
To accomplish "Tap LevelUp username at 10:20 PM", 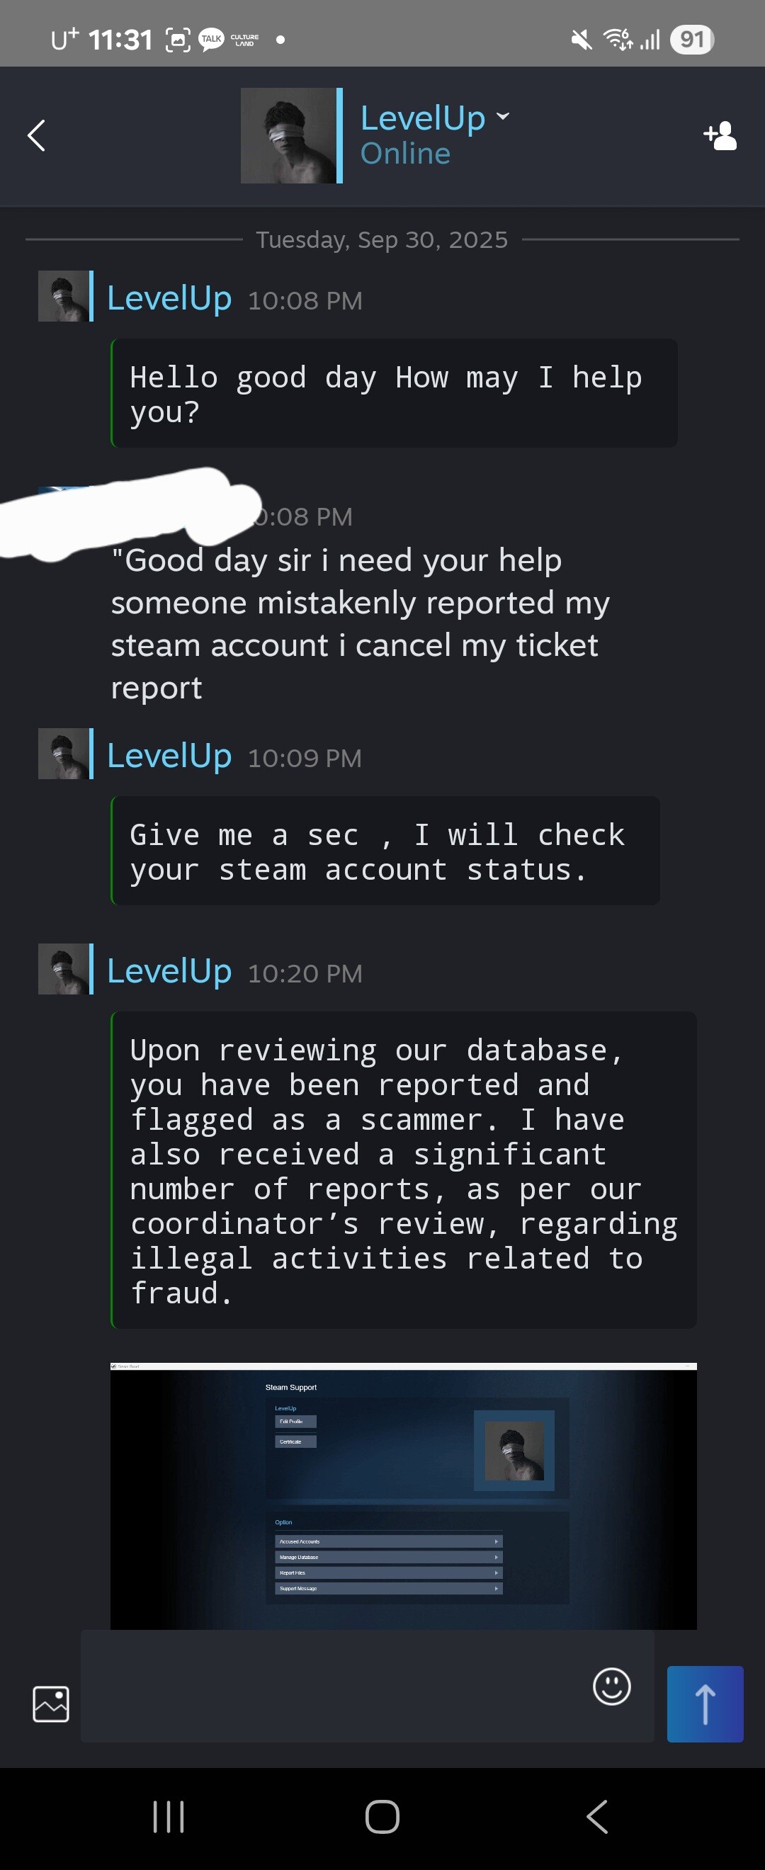I will [x=169, y=970].
